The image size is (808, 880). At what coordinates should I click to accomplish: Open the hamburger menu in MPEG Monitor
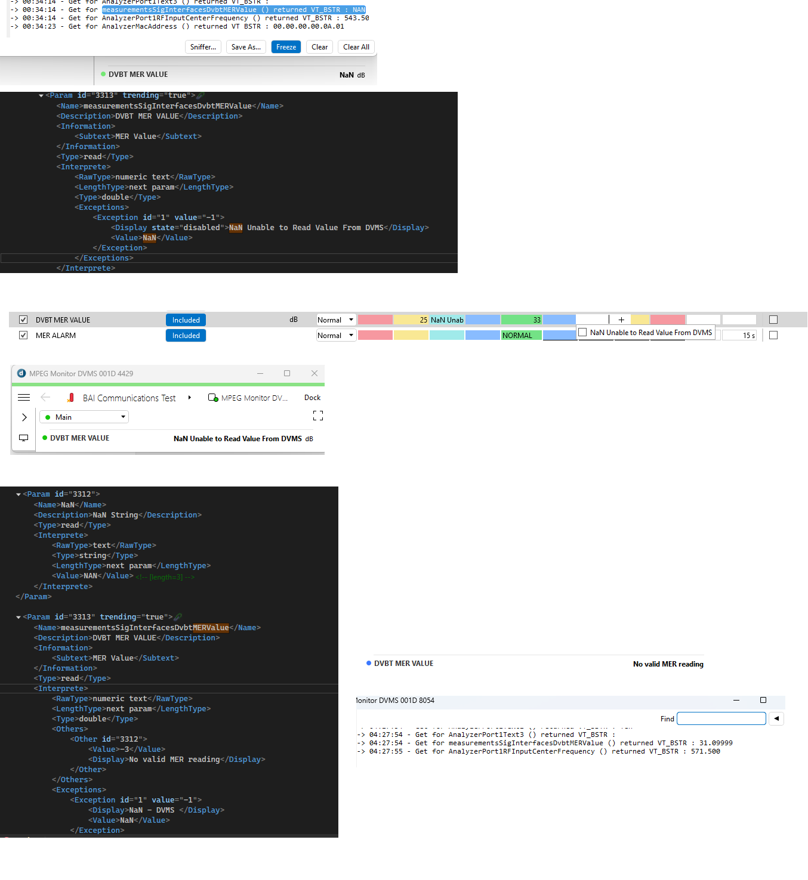(24, 398)
